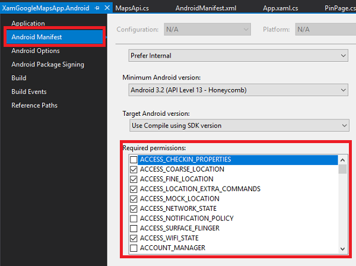Toggle ACCESS_MOCK_LOCATION checkbox off
Screen dimensions: 356x266
(133, 198)
